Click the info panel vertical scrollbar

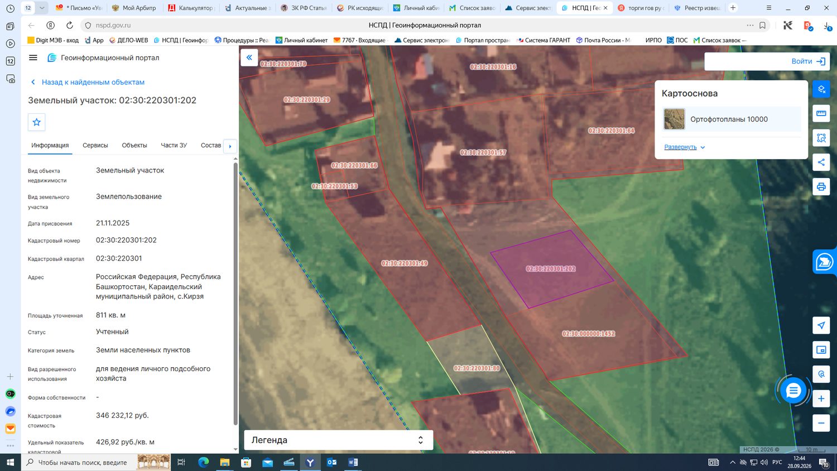(x=235, y=293)
